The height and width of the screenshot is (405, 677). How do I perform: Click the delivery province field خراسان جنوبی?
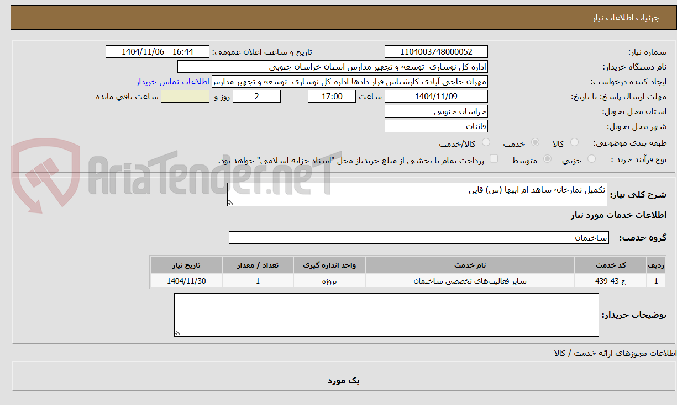point(436,111)
